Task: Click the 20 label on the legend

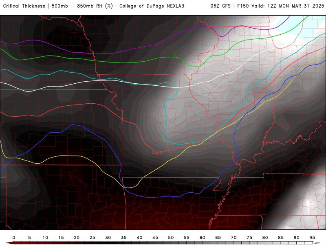Action: click(x=77, y=238)
